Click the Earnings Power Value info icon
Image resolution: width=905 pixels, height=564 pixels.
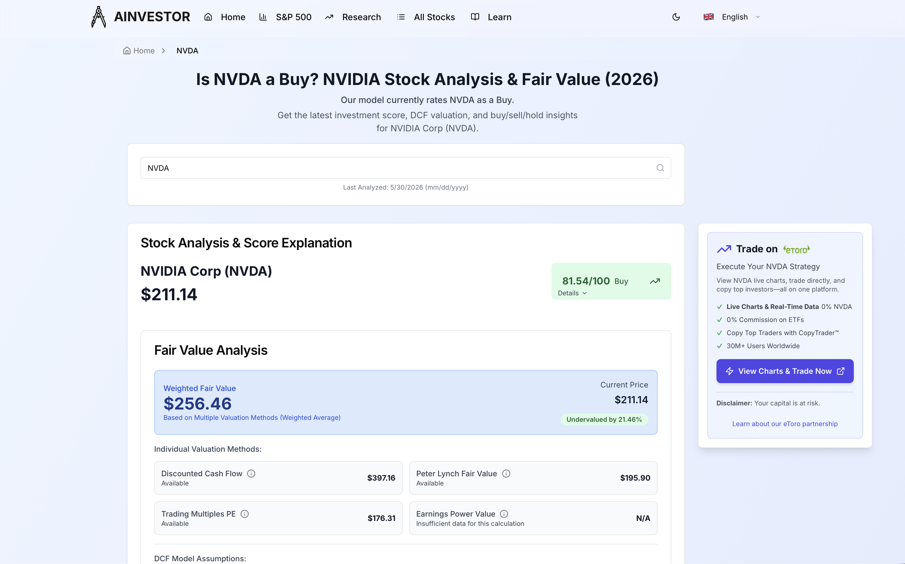(504, 514)
